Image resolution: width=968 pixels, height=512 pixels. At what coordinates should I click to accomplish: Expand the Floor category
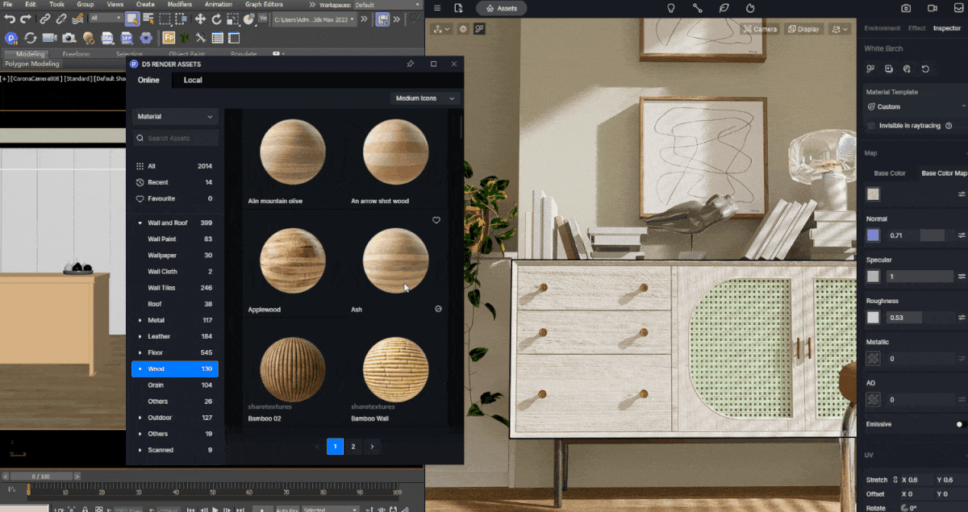140,352
